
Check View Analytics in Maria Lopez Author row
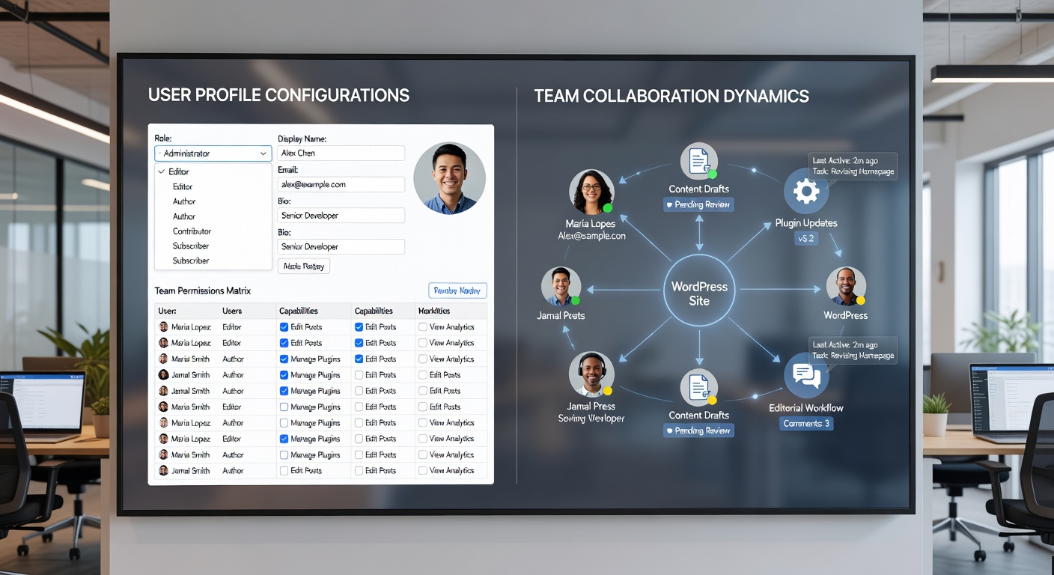(x=423, y=423)
